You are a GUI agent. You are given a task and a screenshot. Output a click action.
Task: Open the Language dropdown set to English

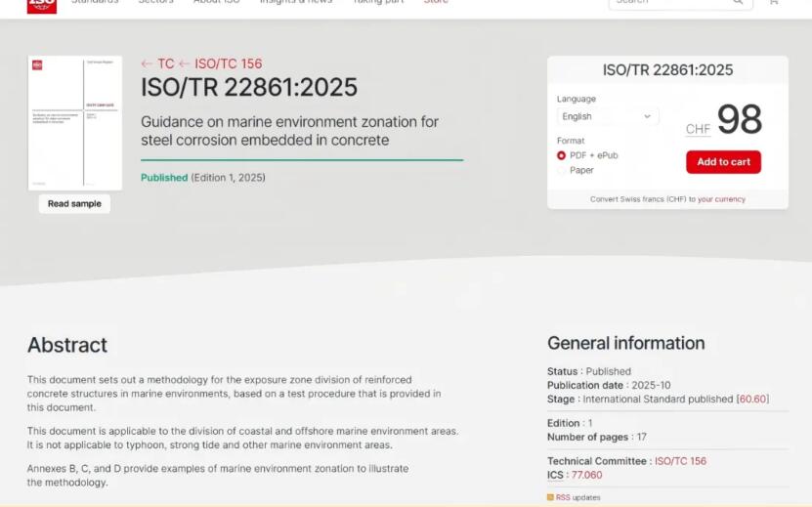(607, 116)
